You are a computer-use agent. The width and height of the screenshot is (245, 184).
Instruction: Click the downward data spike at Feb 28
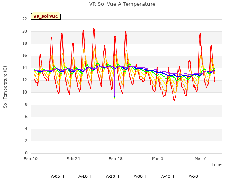(114, 83)
